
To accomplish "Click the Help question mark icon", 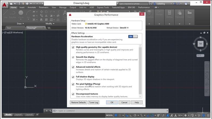I will [x=186, y=4].
